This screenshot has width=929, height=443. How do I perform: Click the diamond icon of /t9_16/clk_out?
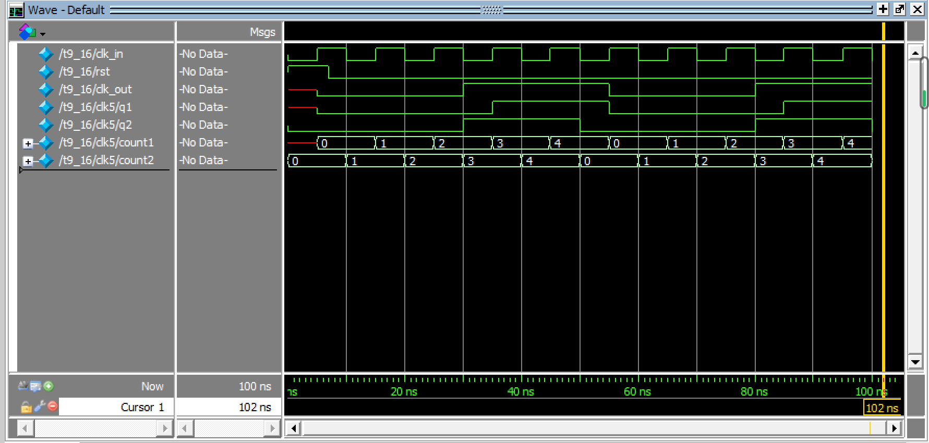[x=46, y=90]
